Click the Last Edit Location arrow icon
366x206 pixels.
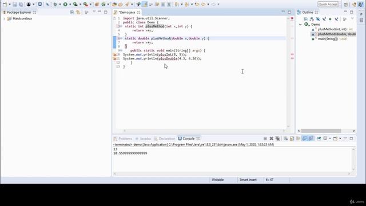[197, 4]
